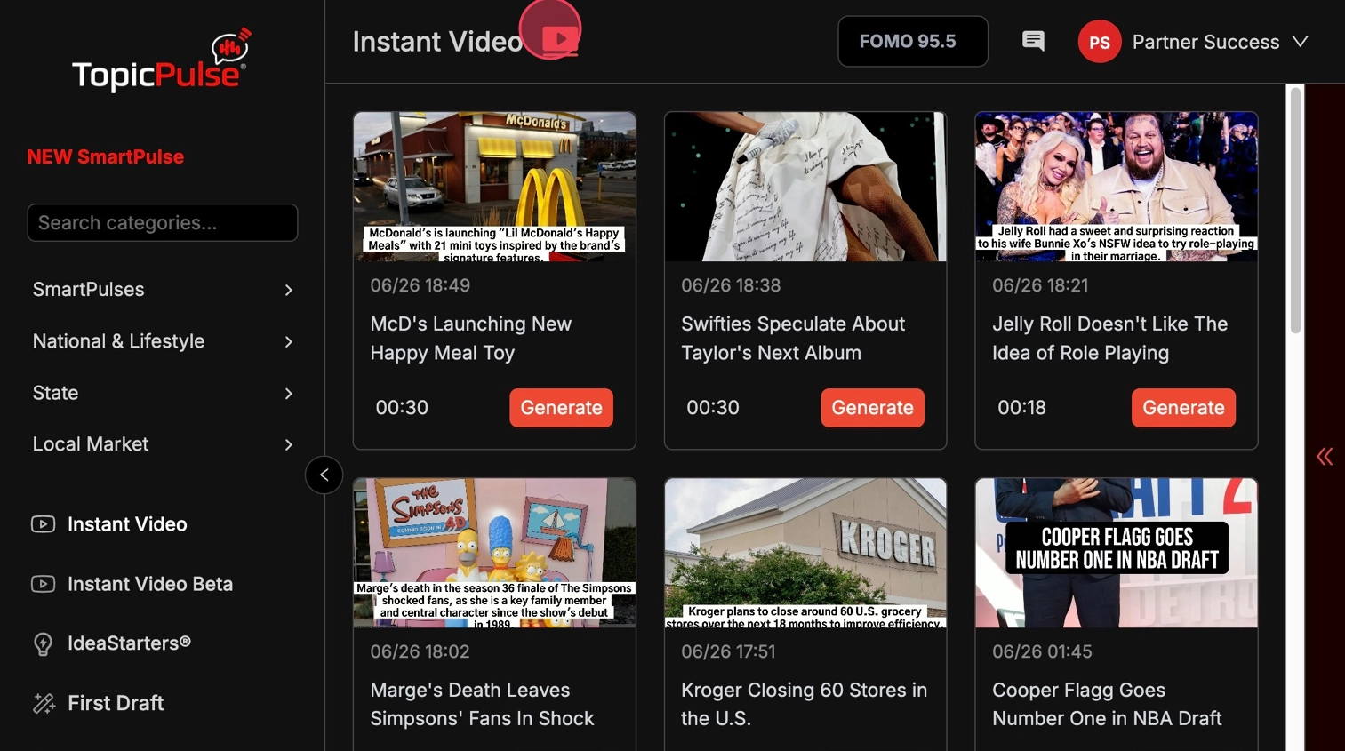Open SmartPulses menu item

pyautogui.click(x=163, y=290)
